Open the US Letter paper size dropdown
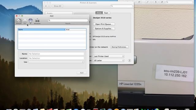Screen dimensions: 196x110 coord(108,61)
